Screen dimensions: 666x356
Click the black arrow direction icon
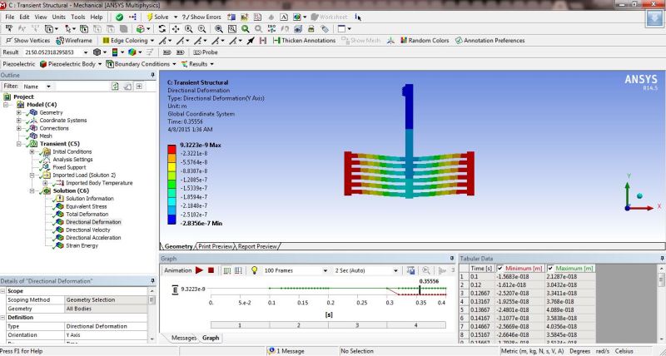coord(251,40)
